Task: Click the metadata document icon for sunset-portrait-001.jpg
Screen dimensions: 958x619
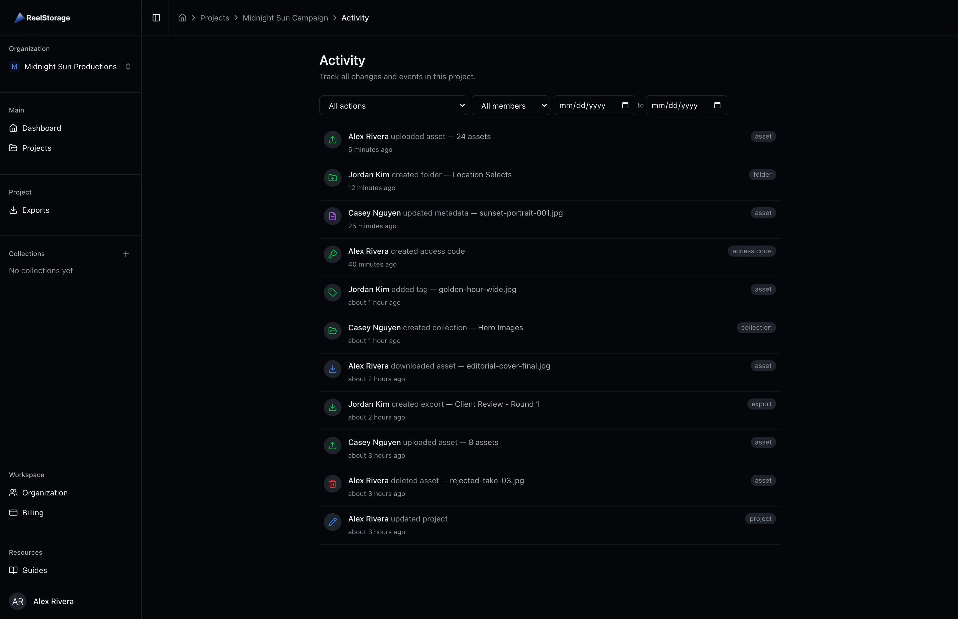Action: (x=332, y=216)
